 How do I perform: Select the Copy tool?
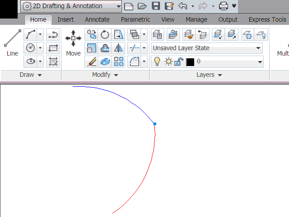click(x=91, y=34)
